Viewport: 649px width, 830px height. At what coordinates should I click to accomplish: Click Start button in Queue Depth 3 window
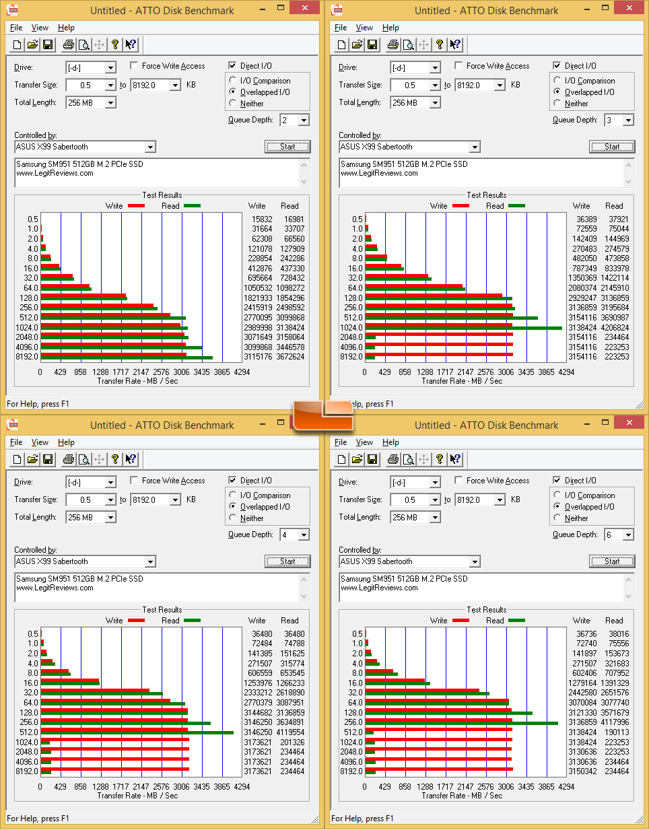[x=612, y=146]
